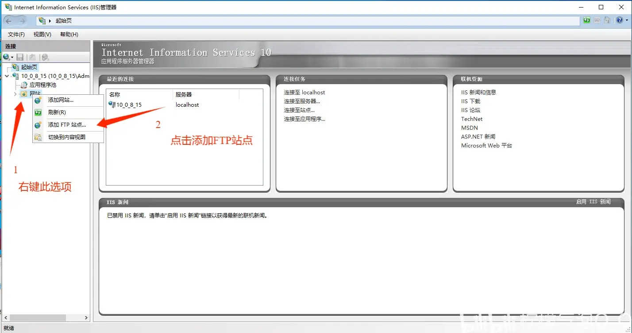The width and height of the screenshot is (632, 333).
Task: Click the IIS Manager title bar app icon
Action: point(8,7)
